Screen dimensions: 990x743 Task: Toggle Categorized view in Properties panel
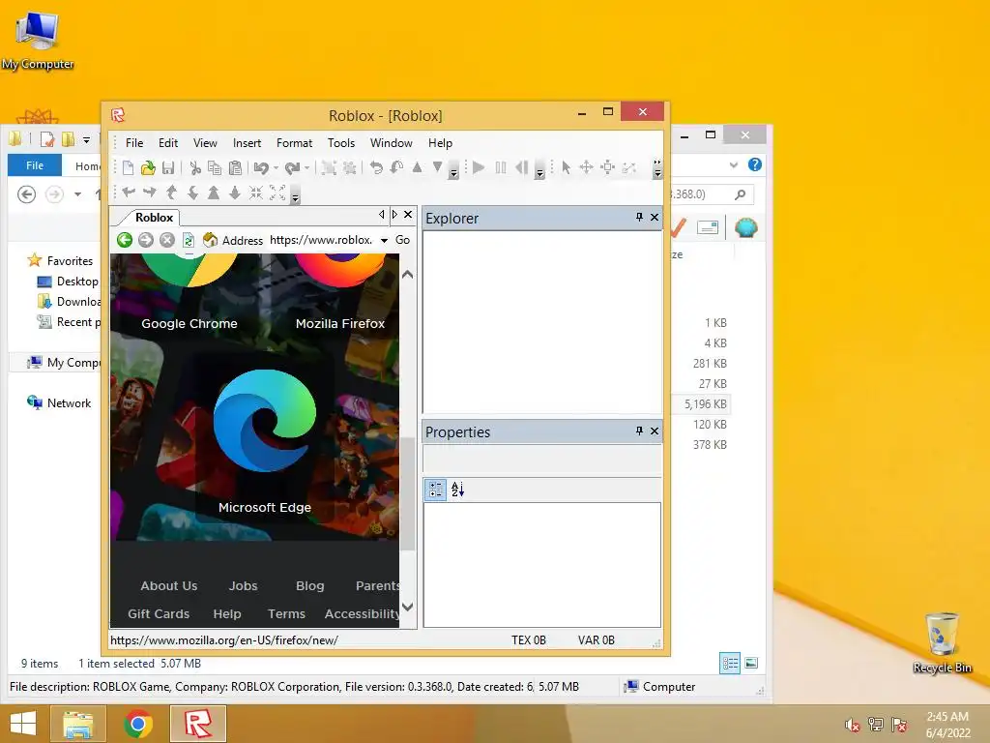[x=436, y=489]
